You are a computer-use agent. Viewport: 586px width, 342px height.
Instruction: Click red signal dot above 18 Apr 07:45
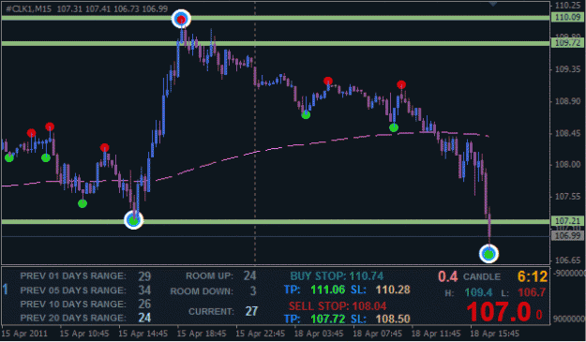(x=401, y=84)
